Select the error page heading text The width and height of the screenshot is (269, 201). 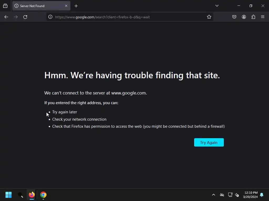(x=132, y=75)
